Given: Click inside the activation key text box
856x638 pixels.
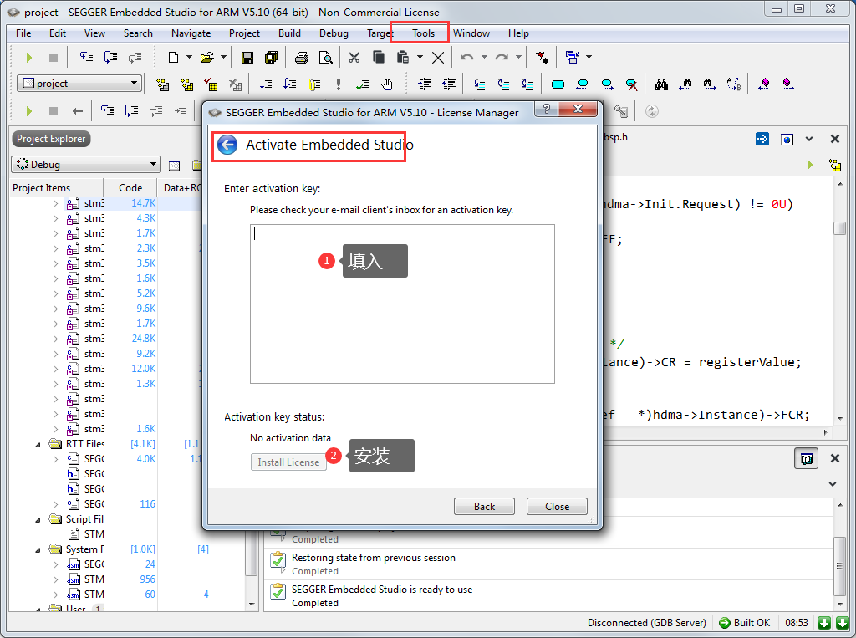Looking at the screenshot, I should click(x=402, y=304).
